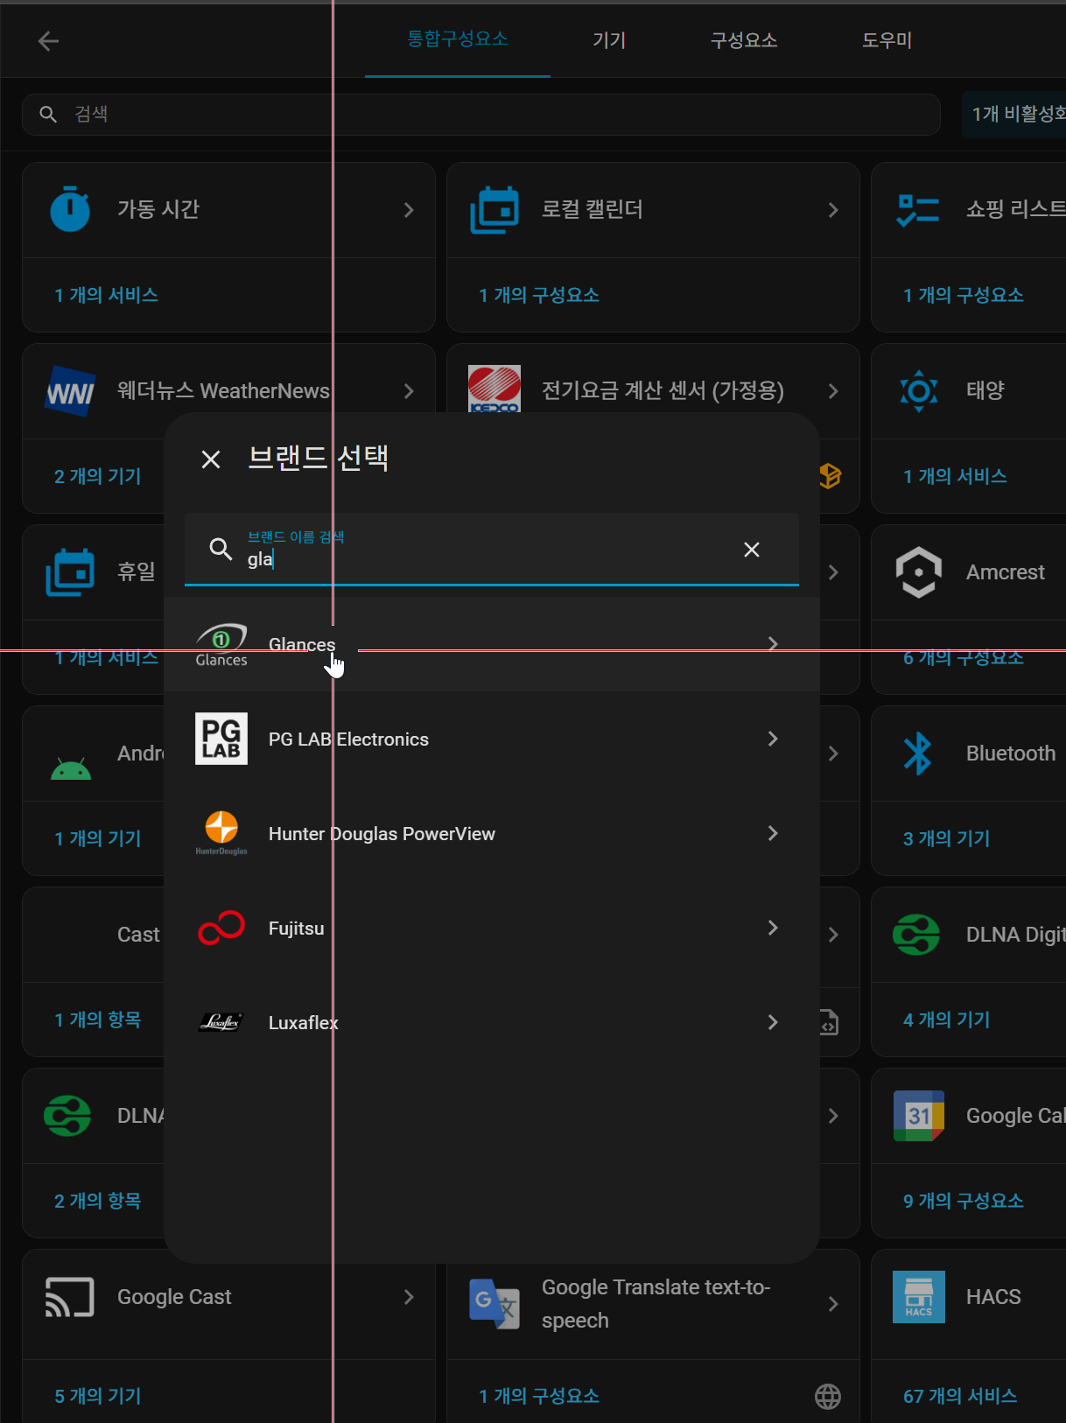The image size is (1066, 1423).
Task: Open the 로컬 캘린더 card chevron
Action: [x=833, y=210]
